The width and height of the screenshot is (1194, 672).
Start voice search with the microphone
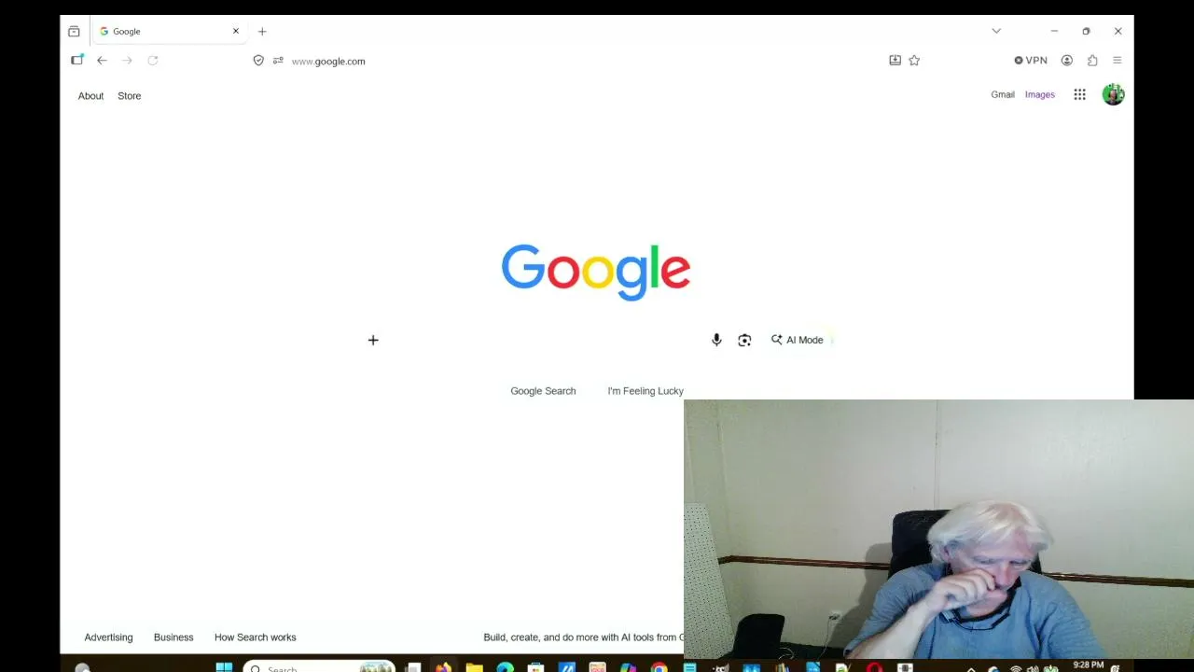point(716,340)
